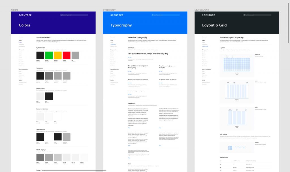
Task: Pick the Base border color swatch
Action: coord(40,96)
